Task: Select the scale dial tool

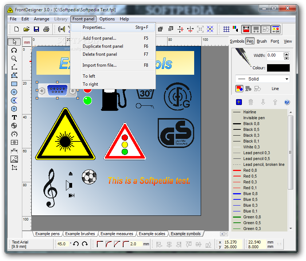Action: pos(14,134)
